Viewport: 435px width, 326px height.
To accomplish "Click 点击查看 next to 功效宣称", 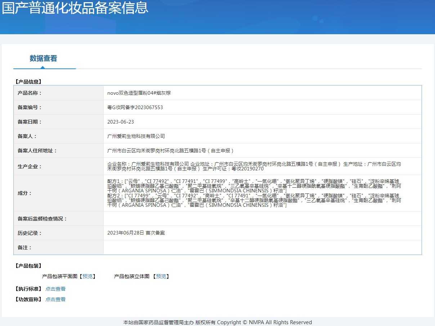I will click(x=55, y=299).
